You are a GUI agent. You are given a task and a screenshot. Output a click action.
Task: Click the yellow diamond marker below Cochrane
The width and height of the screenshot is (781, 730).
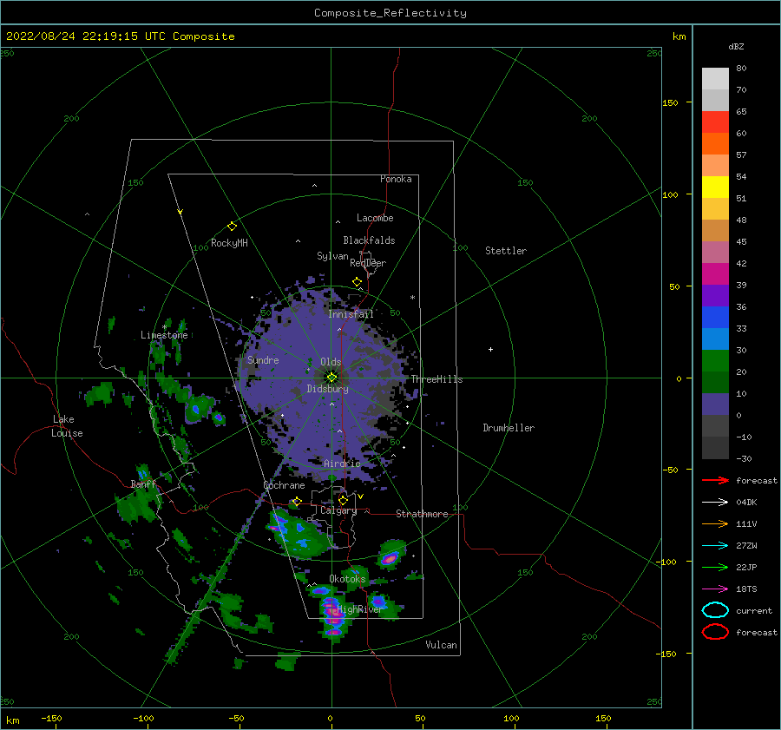click(298, 501)
